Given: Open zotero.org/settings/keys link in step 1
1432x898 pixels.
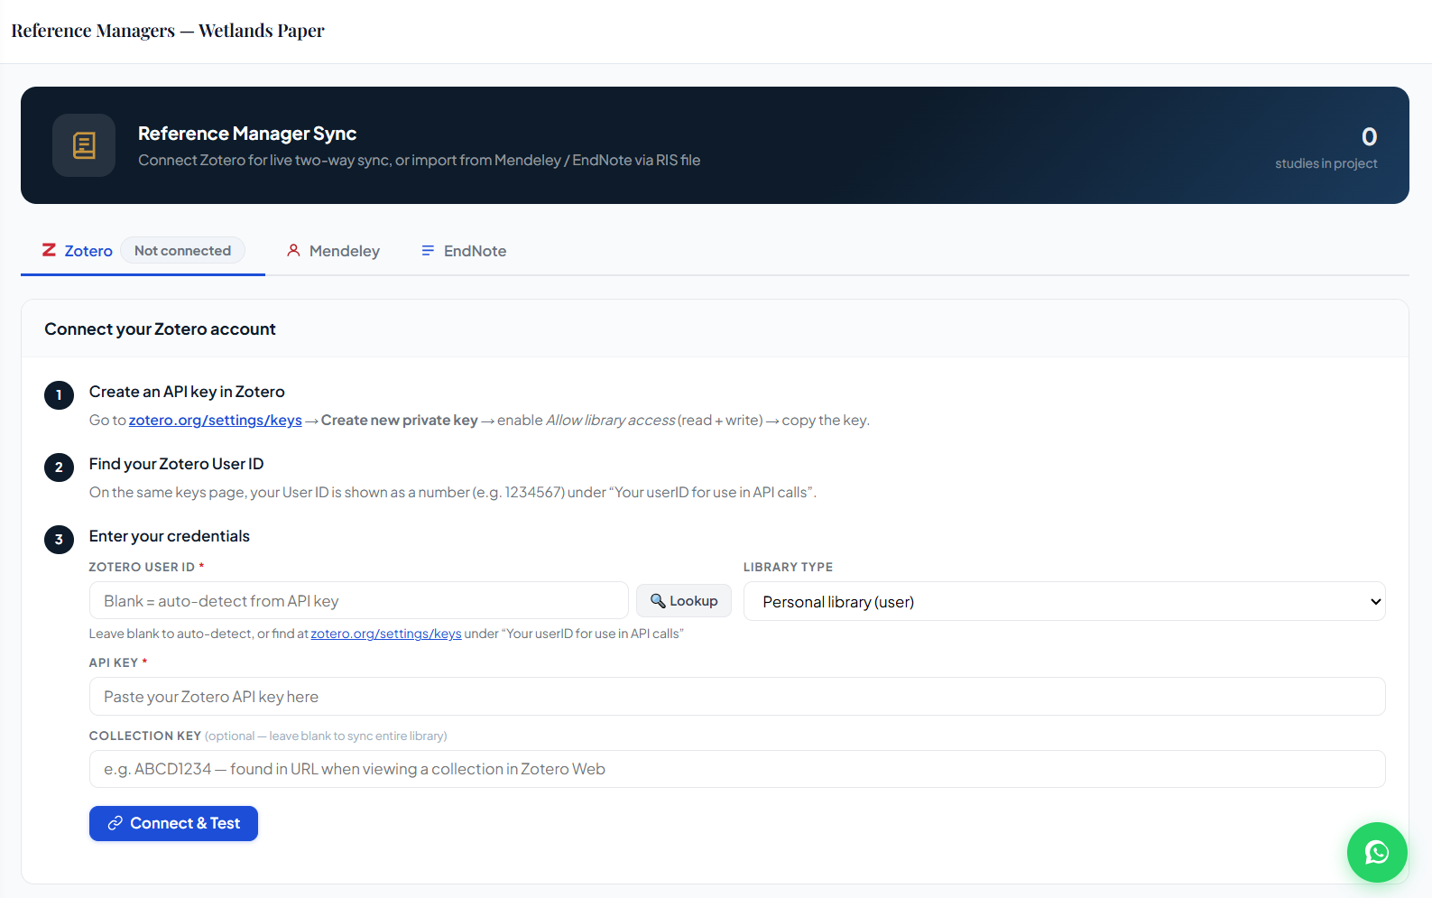Looking at the screenshot, I should pyautogui.click(x=216, y=420).
